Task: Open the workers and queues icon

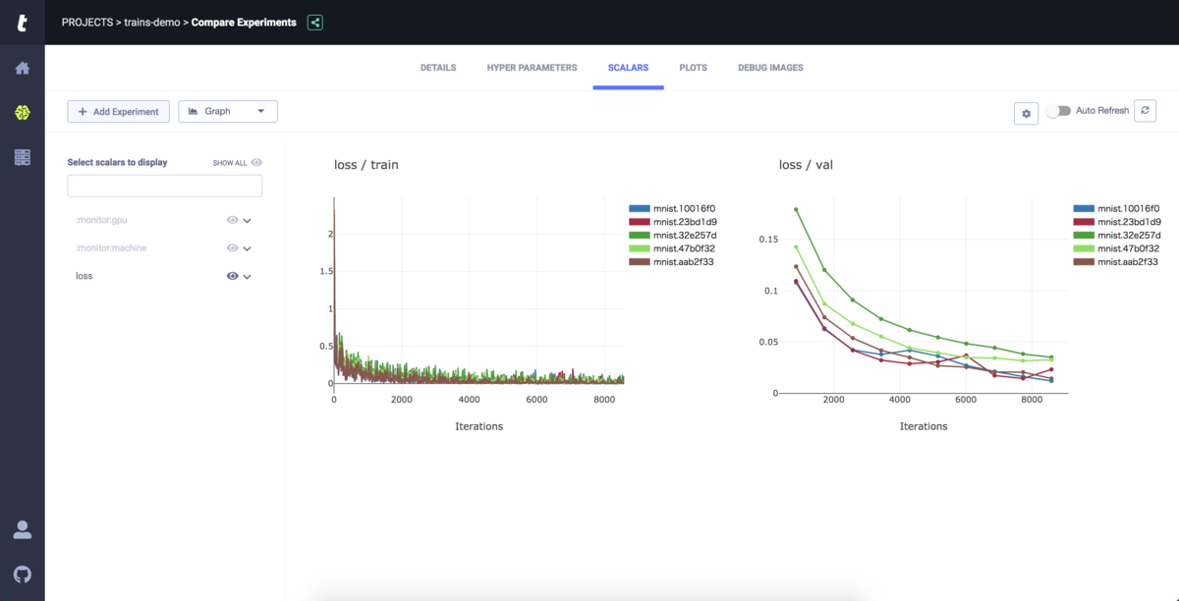Action: [x=22, y=157]
